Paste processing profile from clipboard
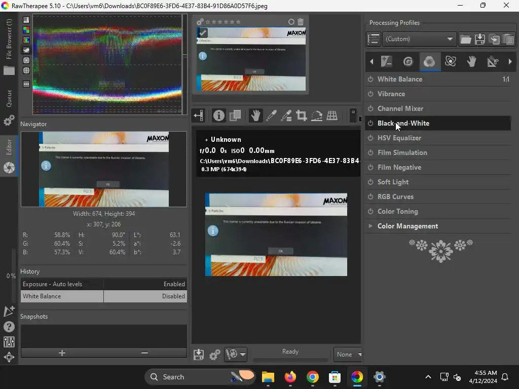The image size is (519, 389). pyautogui.click(x=509, y=40)
